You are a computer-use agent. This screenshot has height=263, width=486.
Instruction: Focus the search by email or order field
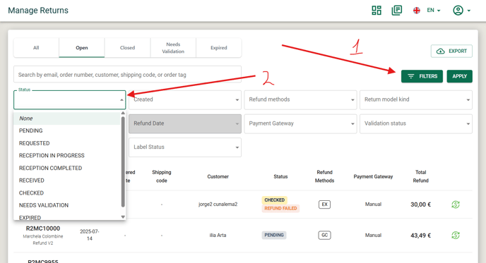tap(127, 75)
